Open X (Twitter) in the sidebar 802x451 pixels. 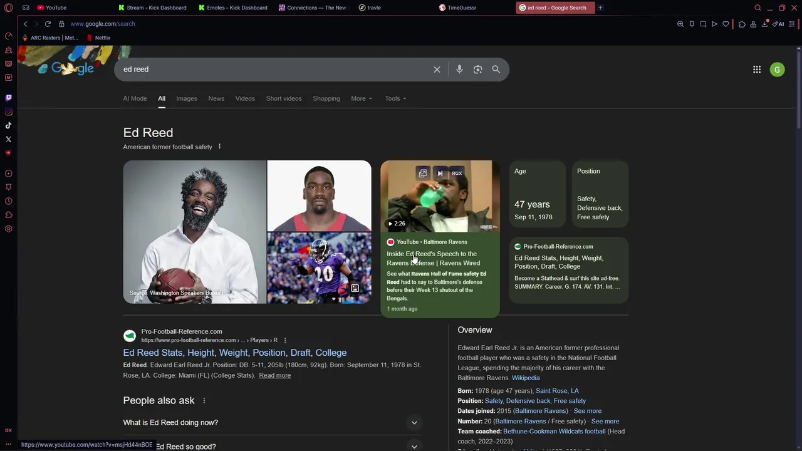point(8,139)
